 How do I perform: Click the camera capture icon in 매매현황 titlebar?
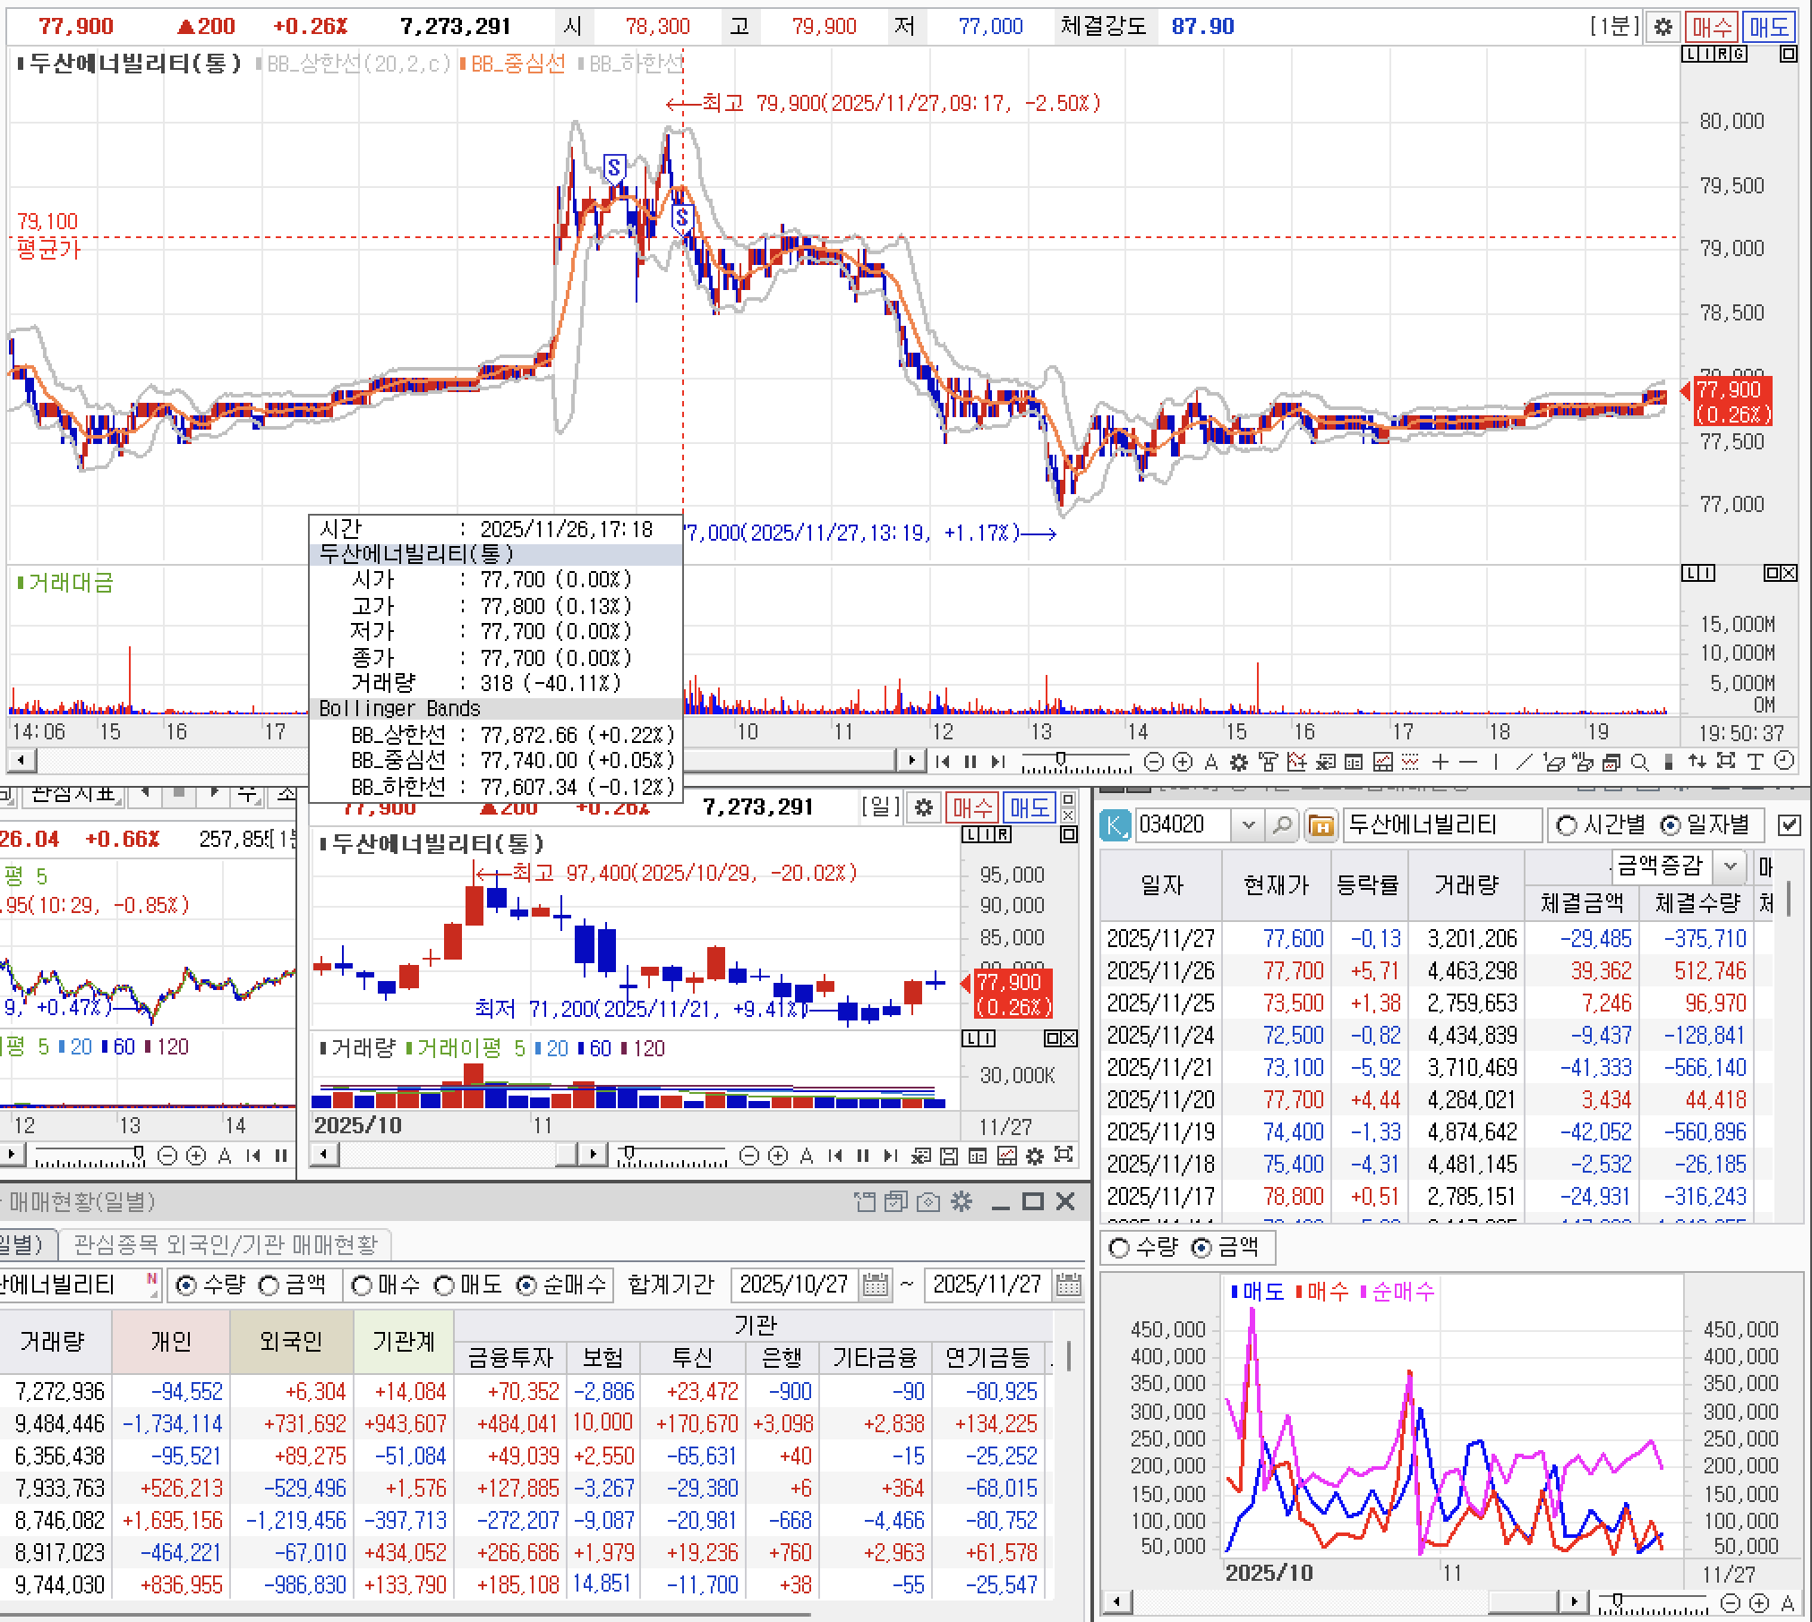pos(928,1202)
